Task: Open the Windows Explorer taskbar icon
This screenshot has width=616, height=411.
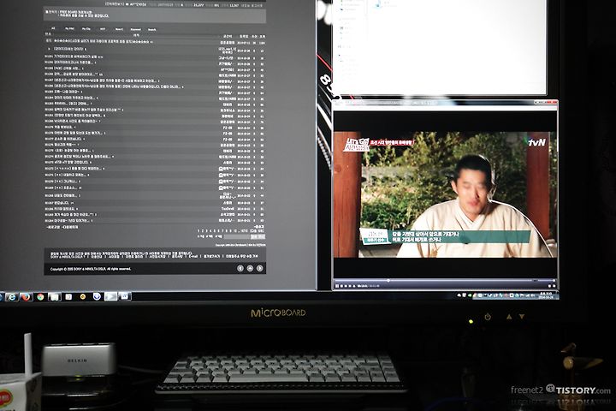Action: coord(55,297)
